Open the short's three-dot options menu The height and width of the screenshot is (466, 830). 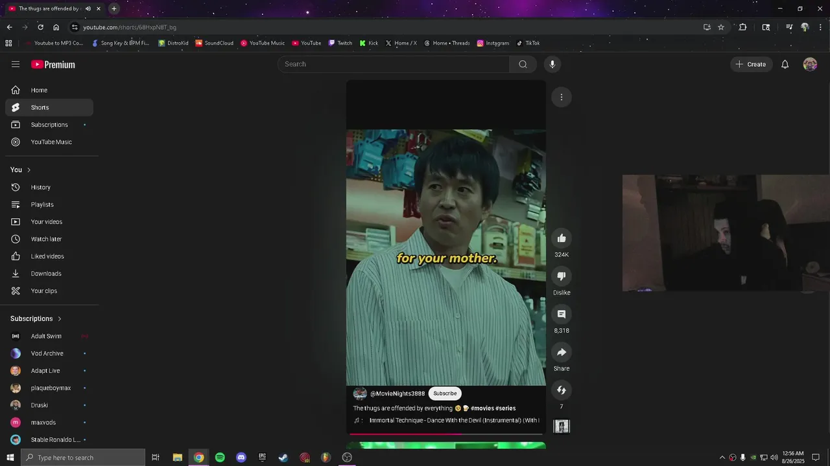[x=562, y=97]
